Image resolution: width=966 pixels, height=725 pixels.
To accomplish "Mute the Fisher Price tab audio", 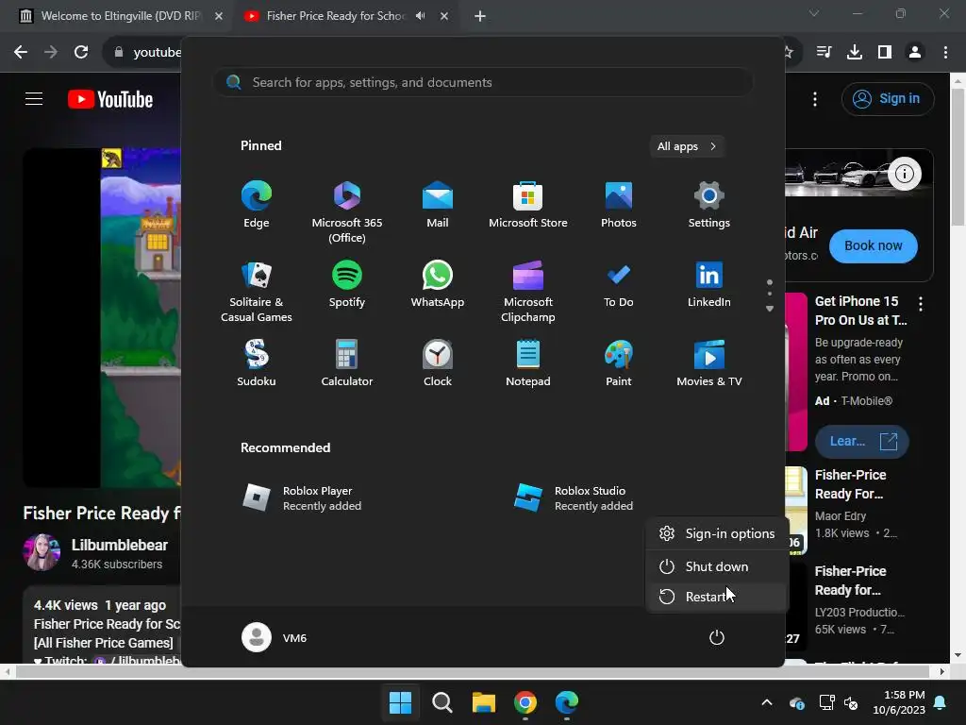I will (421, 16).
